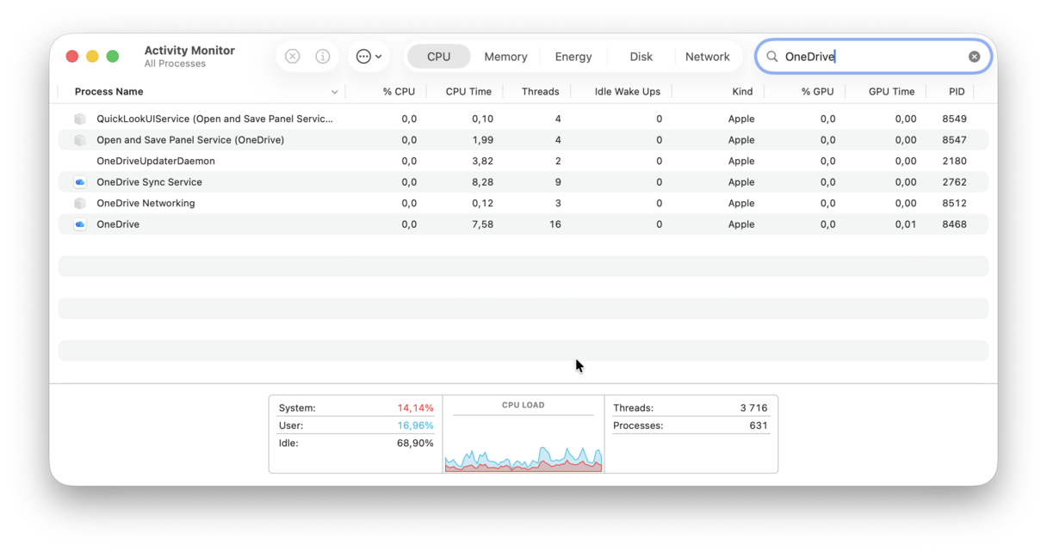Select the OneDriveUpdaterDaemon process
The image size is (1047, 551).
(156, 161)
